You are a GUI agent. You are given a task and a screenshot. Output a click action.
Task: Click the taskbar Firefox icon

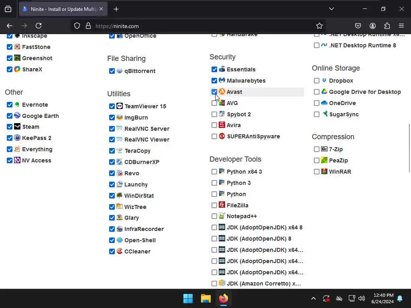pyautogui.click(x=224, y=298)
